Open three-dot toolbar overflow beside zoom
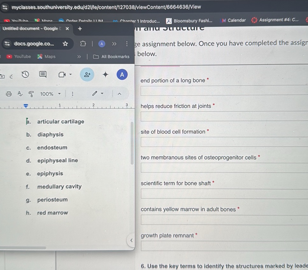Screen dimensions: 308x270 point(72,94)
